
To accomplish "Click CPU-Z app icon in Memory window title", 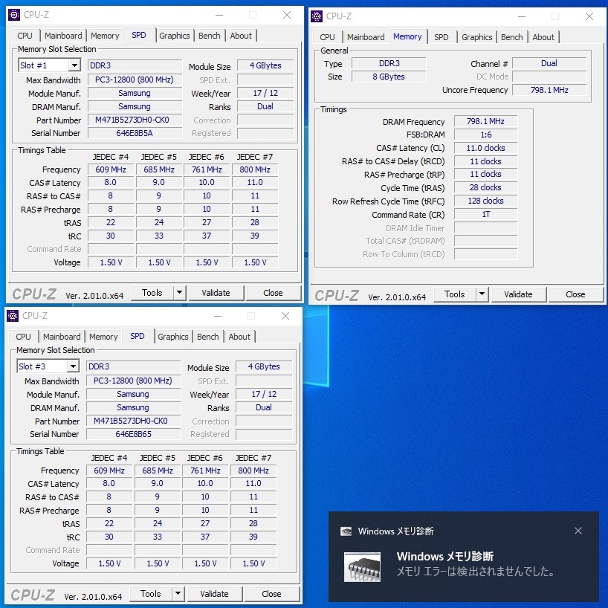I will pyautogui.click(x=317, y=16).
